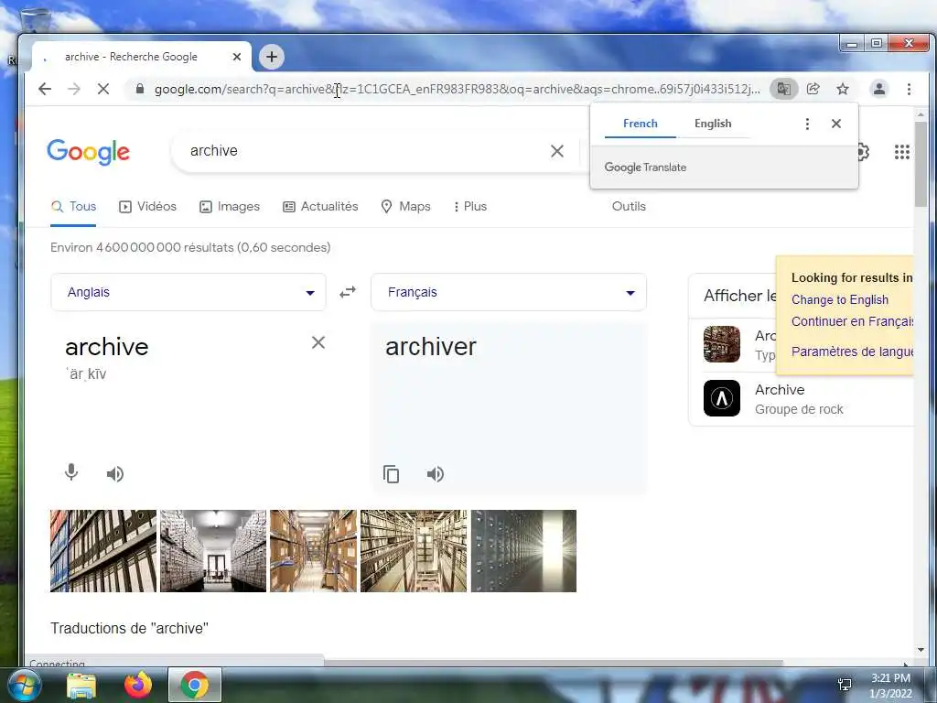The width and height of the screenshot is (937, 703).
Task: Open translate popup options menu
Action: [807, 124]
